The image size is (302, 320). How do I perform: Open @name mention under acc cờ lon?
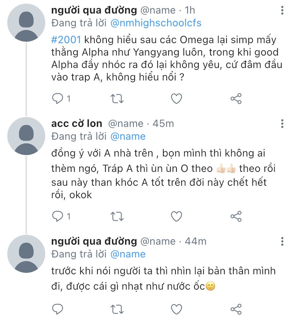[x=128, y=136]
